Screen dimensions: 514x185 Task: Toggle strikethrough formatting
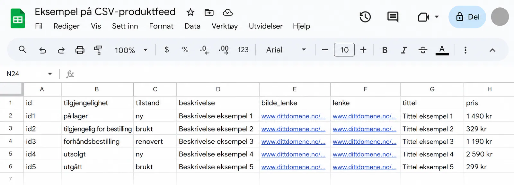point(423,50)
